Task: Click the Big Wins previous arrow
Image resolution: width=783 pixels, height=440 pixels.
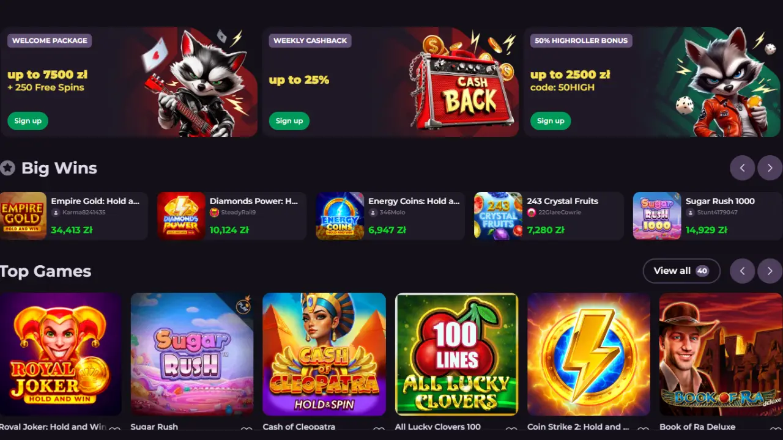Action: [743, 167]
